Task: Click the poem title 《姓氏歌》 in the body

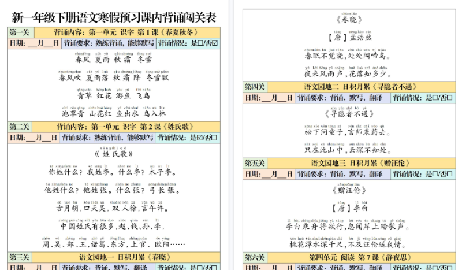Action: 114,154
